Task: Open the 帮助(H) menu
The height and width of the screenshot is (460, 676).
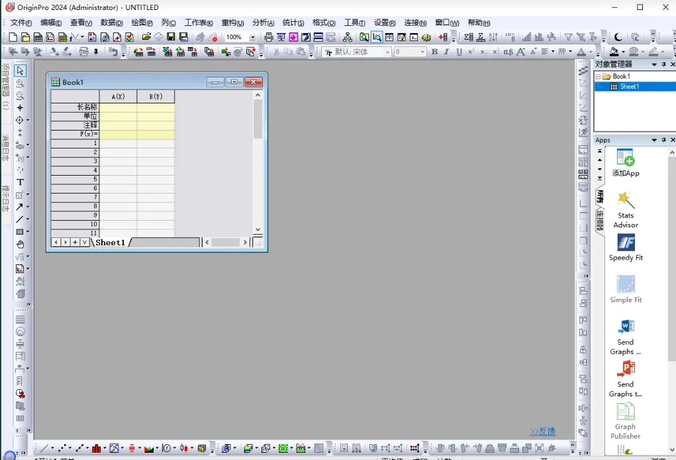Action: (x=479, y=23)
